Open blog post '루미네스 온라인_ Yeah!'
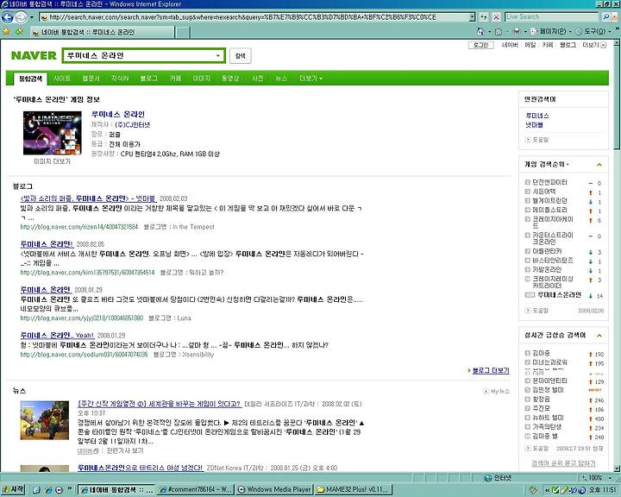Image resolution: width=621 pixels, height=497 pixels. pyautogui.click(x=57, y=336)
